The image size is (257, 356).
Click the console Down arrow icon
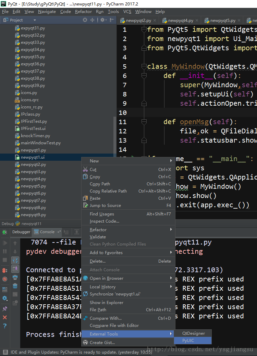[x=15, y=252]
